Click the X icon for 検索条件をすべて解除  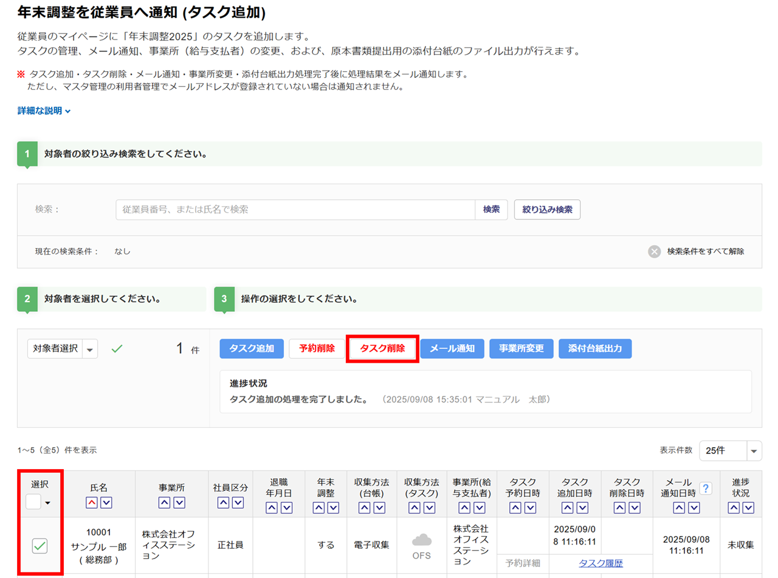(654, 251)
